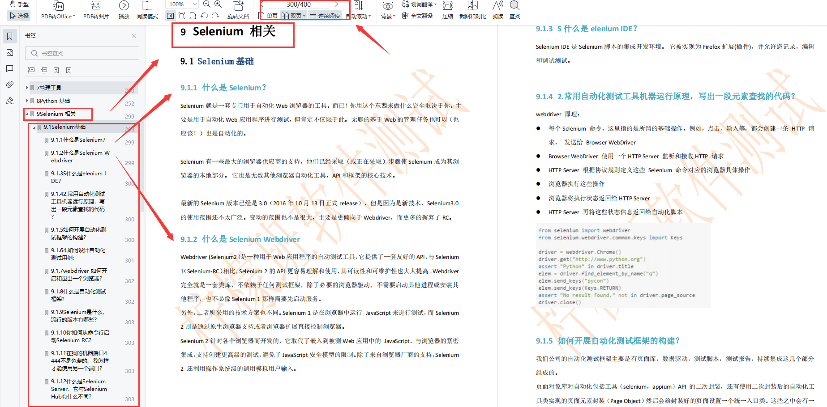Image resolution: width=827 pixels, height=407 pixels.
Task: Click PDF转图片 convert to image
Action: [96, 10]
